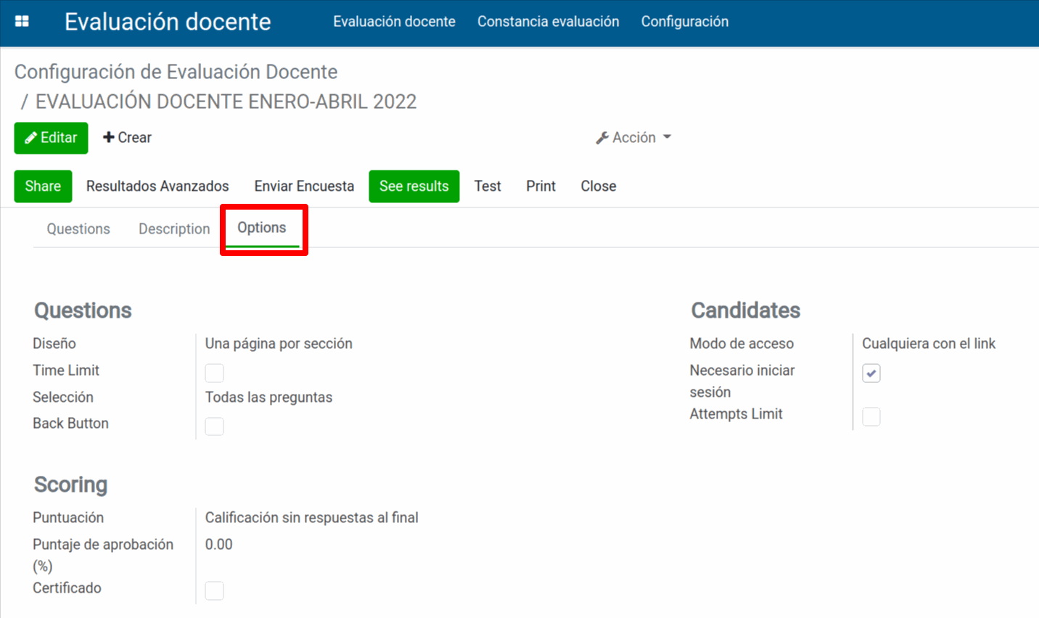Open Resultados Avanzados
The width and height of the screenshot is (1039, 618).
coord(157,186)
